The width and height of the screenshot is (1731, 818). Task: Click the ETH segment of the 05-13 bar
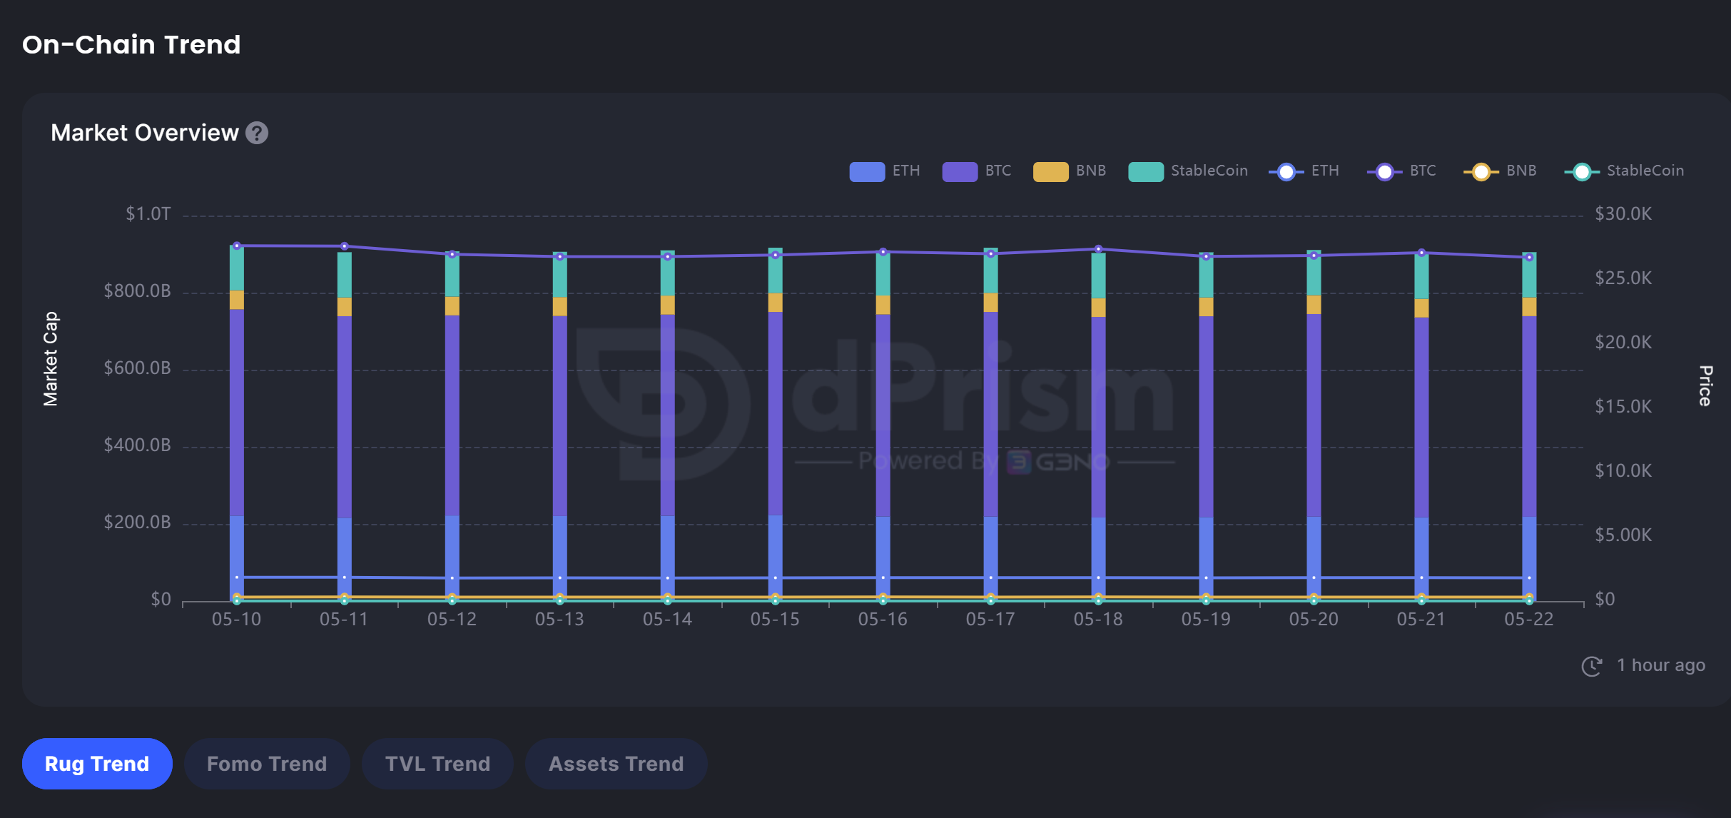559,546
